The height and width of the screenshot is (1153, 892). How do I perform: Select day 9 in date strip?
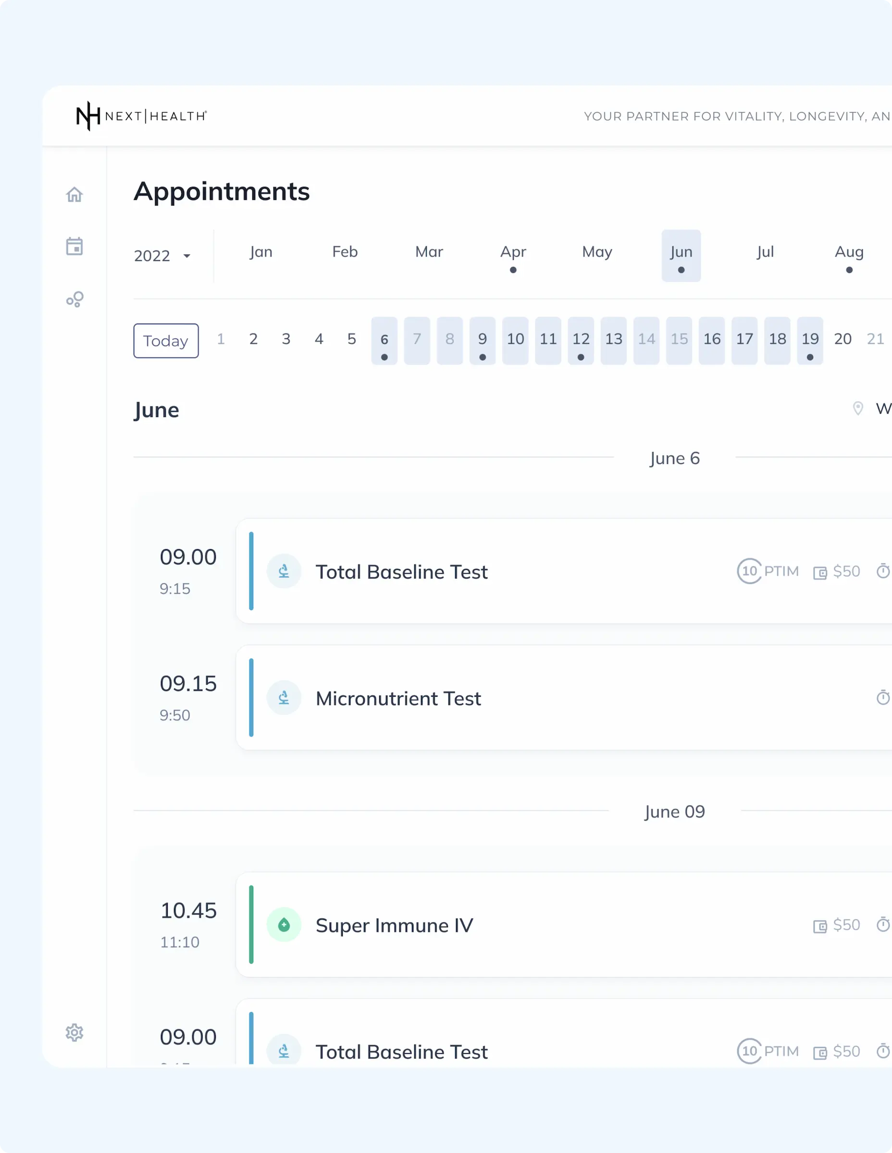(x=483, y=341)
